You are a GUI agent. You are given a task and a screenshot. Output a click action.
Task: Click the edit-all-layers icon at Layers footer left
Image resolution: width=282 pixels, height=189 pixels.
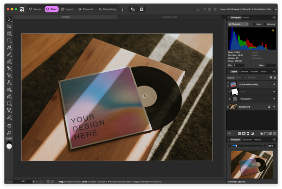pyautogui.click(x=229, y=134)
